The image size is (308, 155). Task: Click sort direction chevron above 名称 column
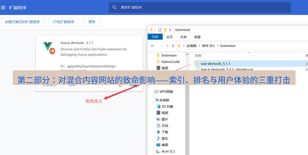tap(249, 53)
